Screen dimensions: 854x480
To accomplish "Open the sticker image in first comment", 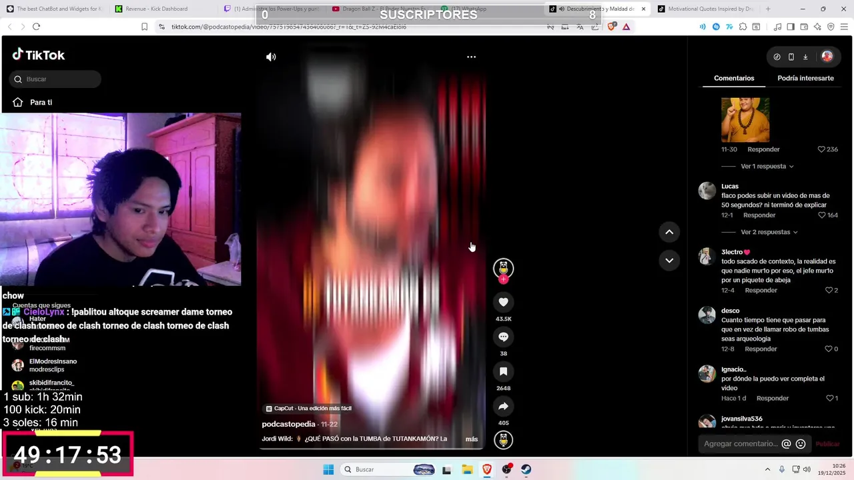I will [x=745, y=120].
